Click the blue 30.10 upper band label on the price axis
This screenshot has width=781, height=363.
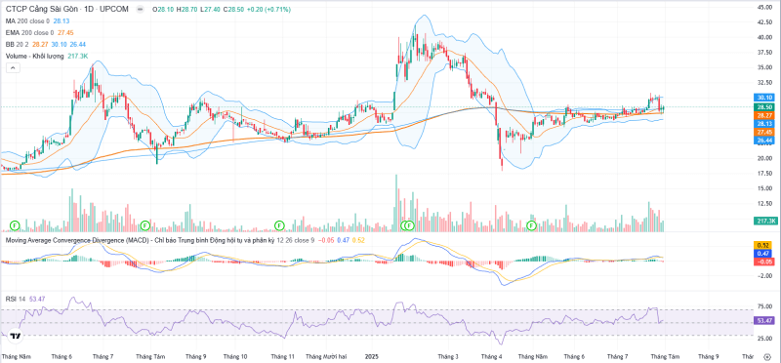(764, 98)
